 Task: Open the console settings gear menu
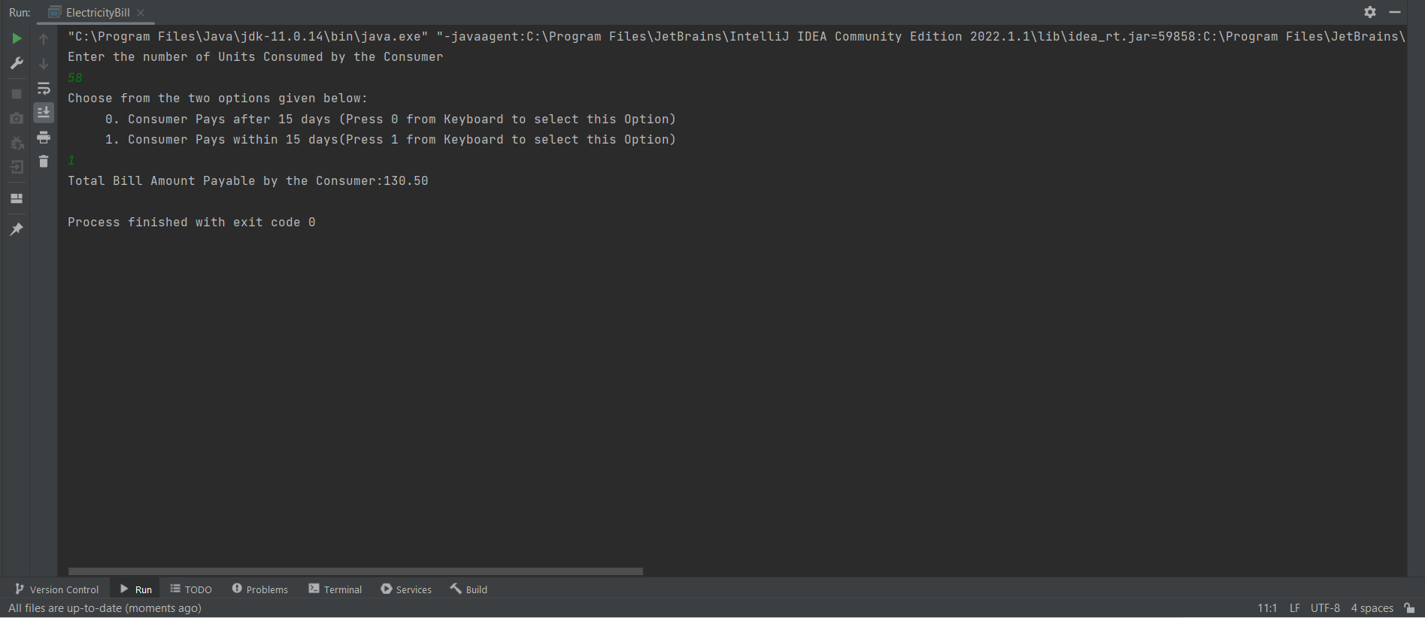click(x=1370, y=12)
